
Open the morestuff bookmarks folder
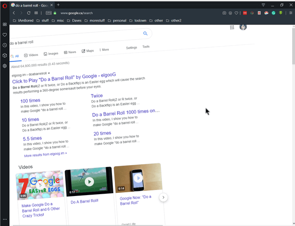(94, 20)
